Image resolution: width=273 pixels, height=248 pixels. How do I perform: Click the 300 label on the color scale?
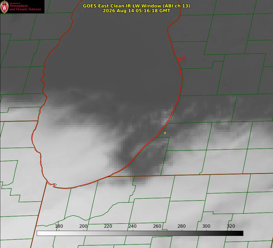click(x=206, y=226)
